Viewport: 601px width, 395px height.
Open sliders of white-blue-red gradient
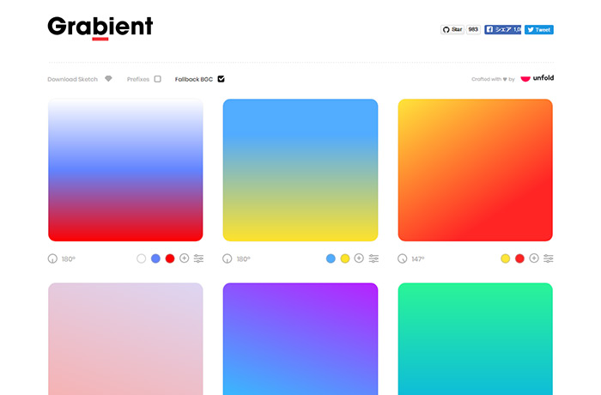tap(198, 258)
